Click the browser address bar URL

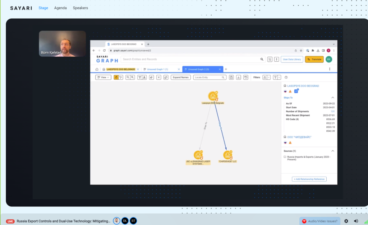point(132,50)
